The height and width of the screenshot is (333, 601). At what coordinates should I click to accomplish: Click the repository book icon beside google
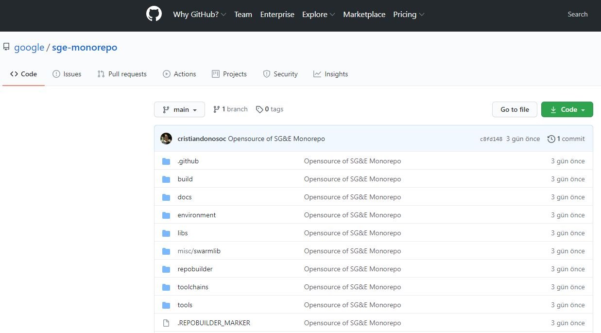click(x=6, y=47)
